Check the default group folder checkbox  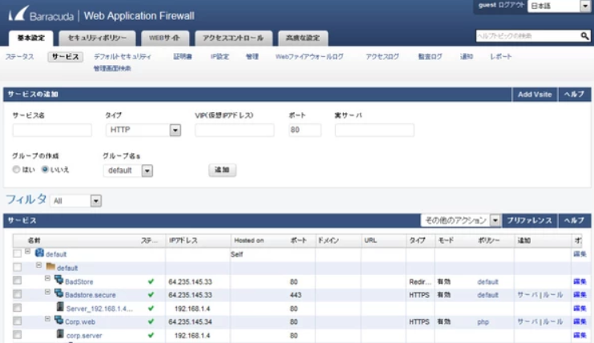pyautogui.click(x=17, y=267)
